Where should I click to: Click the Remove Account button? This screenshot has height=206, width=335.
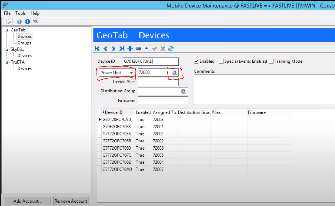pyautogui.click(x=71, y=201)
